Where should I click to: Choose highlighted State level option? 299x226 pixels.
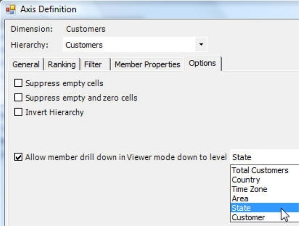(x=241, y=208)
